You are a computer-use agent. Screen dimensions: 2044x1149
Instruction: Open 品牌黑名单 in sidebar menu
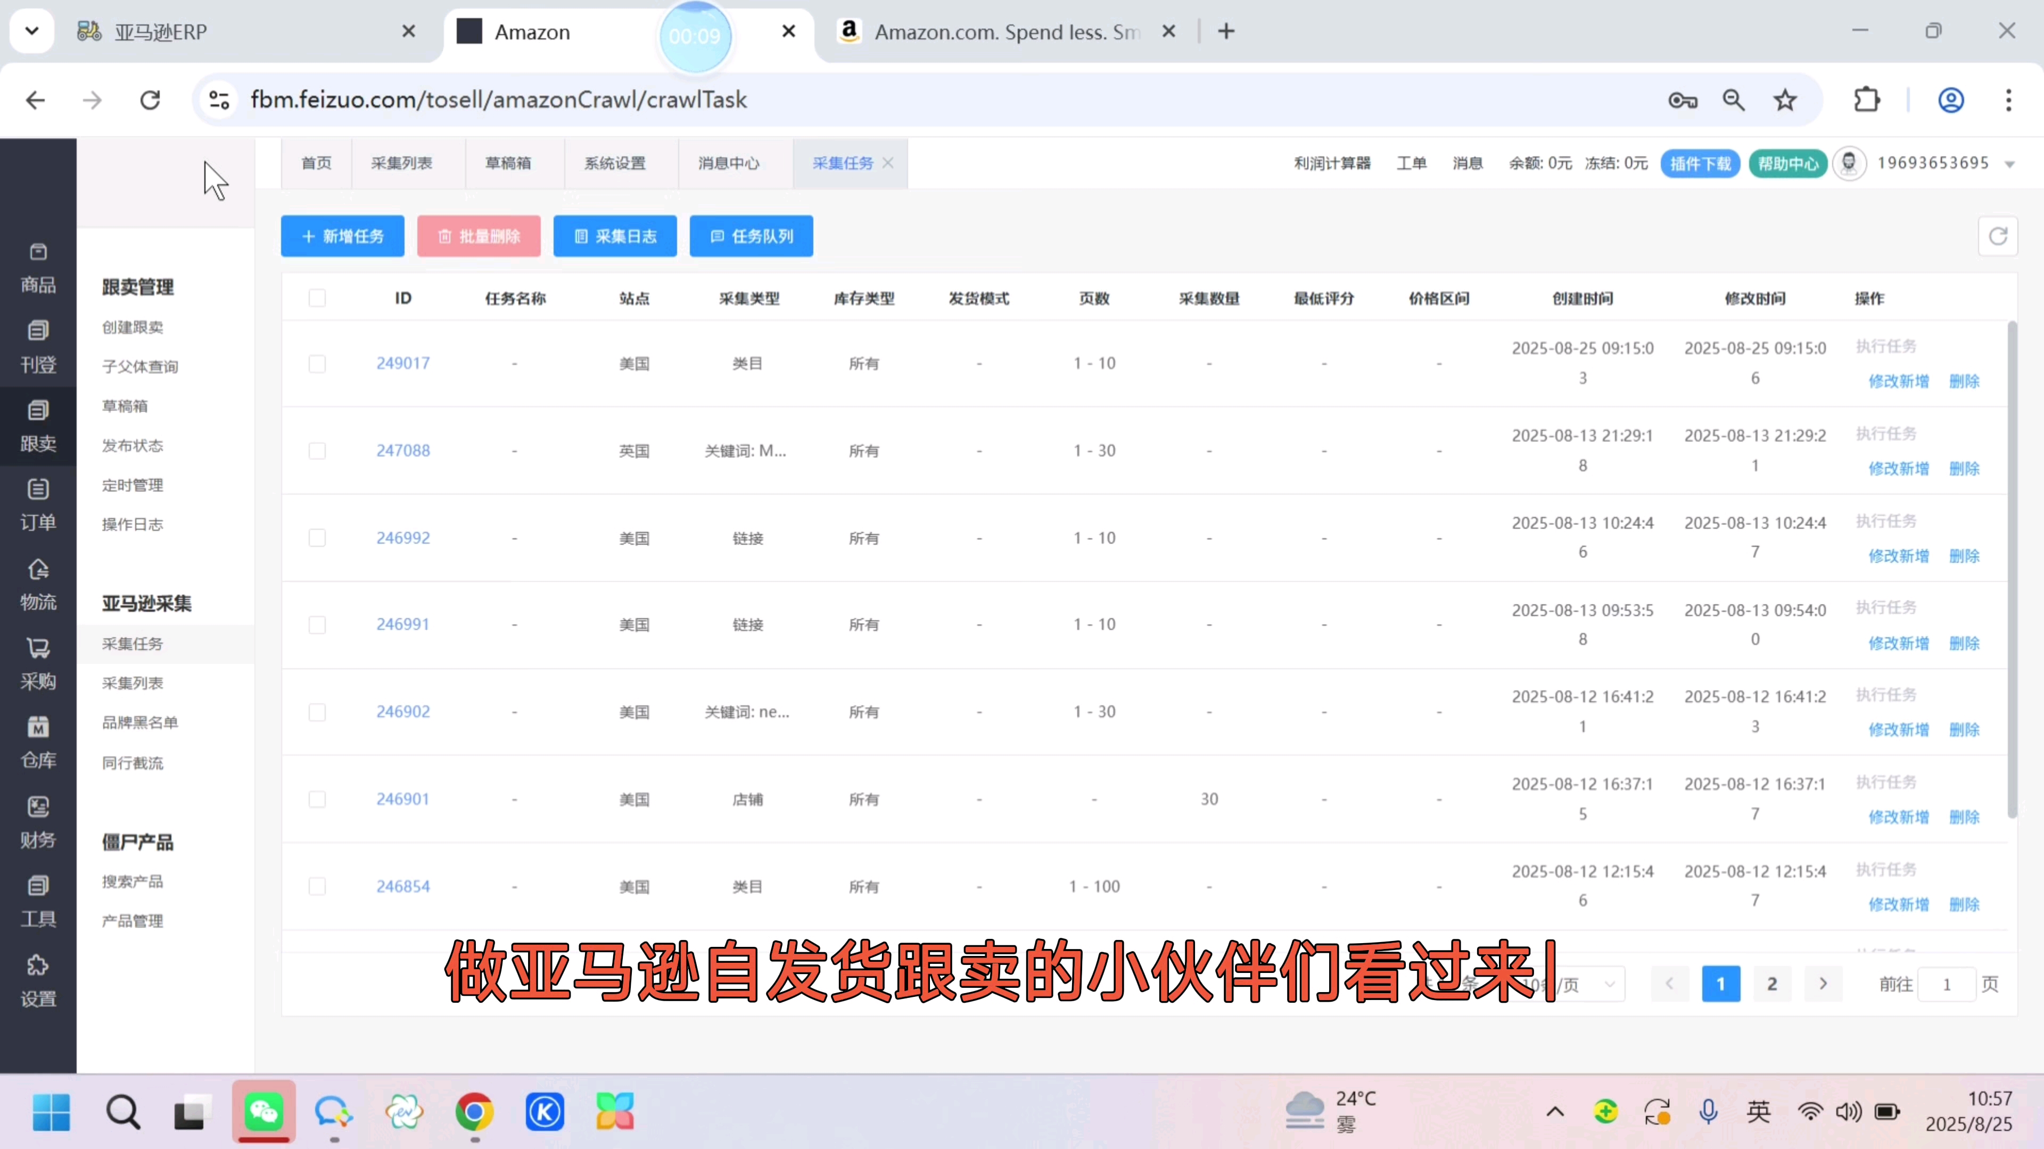pyautogui.click(x=139, y=722)
